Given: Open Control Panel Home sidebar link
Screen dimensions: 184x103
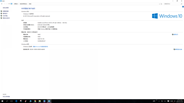Looking at the screenshot, I should click(6, 8).
